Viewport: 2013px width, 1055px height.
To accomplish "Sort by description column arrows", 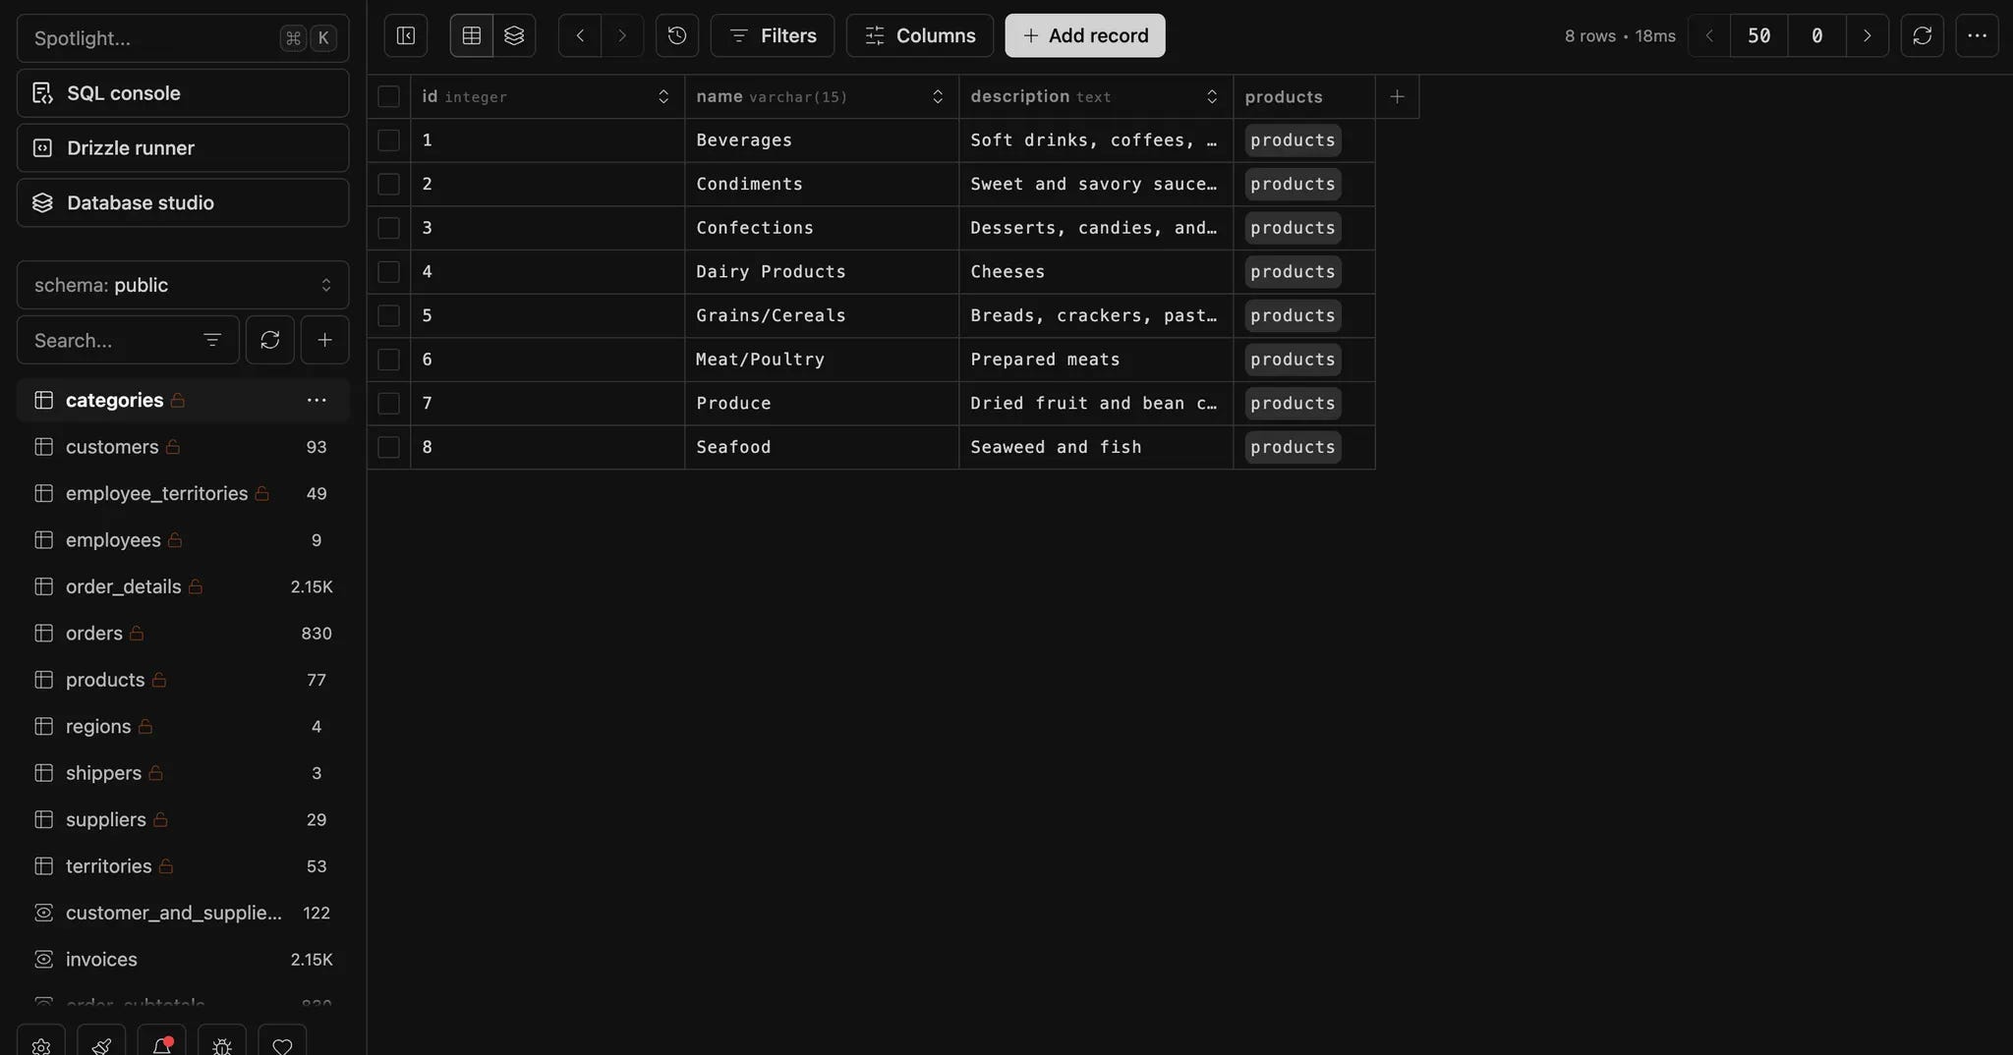I will [x=1212, y=96].
